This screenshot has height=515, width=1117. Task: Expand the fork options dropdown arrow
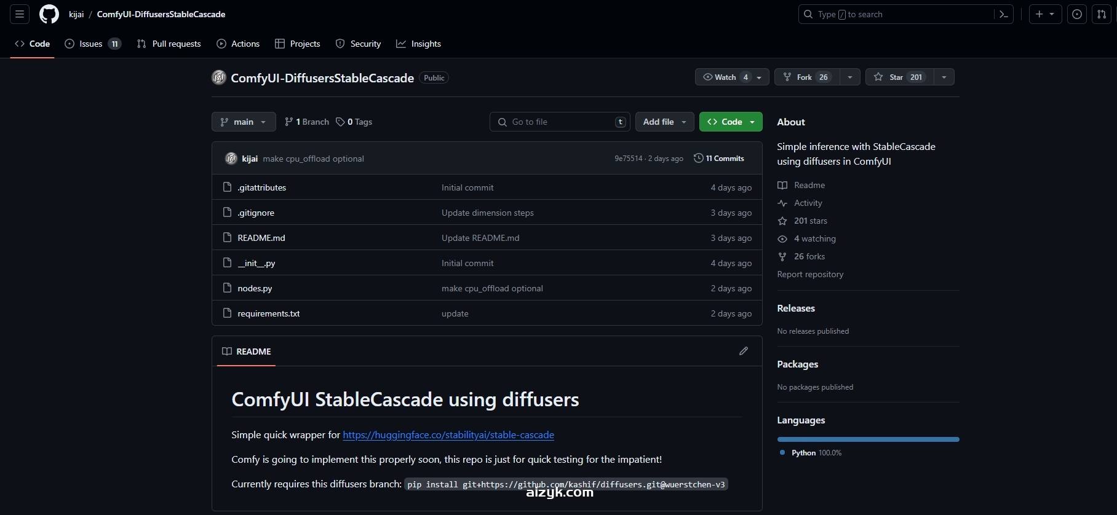[850, 77]
